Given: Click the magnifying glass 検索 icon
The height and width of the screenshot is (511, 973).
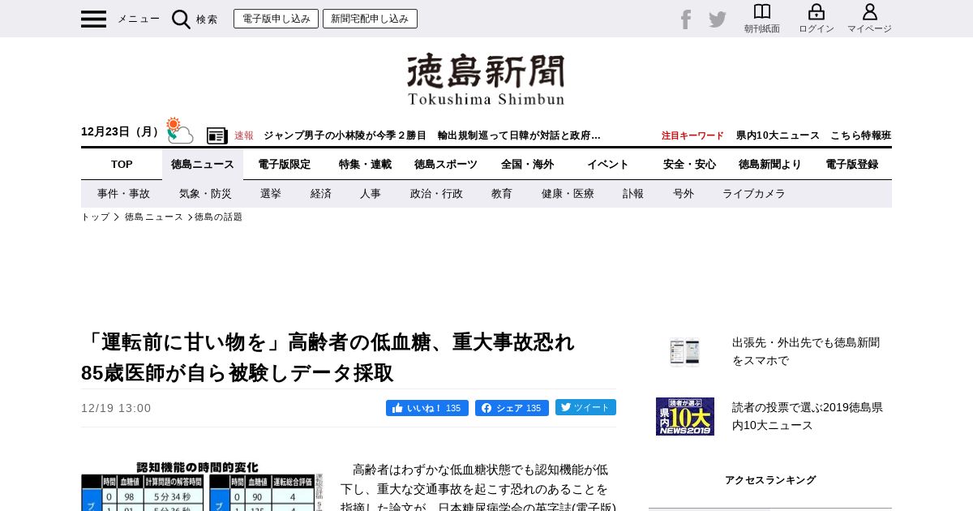Looking at the screenshot, I should [x=181, y=19].
